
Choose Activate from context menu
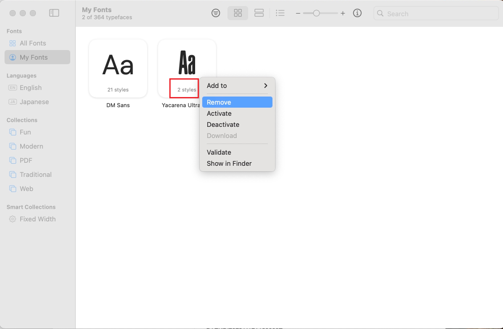[x=238, y=114]
